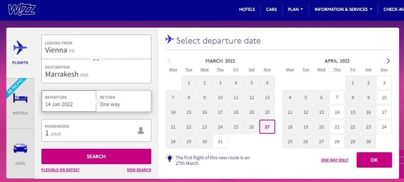
Task: Go to next month in calendar
Action: 388,61
